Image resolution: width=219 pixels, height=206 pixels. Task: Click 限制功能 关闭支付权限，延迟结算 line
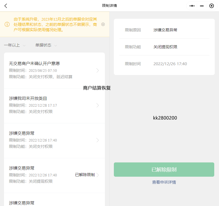click(41, 77)
